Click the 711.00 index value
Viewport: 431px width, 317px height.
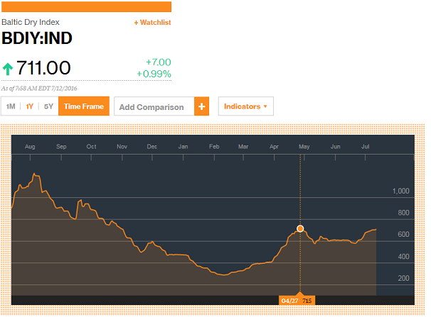43,68
